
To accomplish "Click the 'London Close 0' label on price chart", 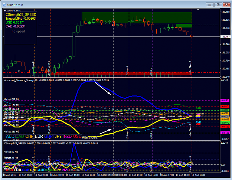I will pos(190,69).
